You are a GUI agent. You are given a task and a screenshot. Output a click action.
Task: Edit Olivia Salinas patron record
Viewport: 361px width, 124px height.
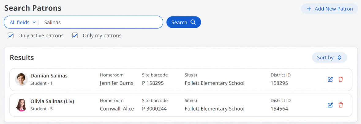coord(330,105)
